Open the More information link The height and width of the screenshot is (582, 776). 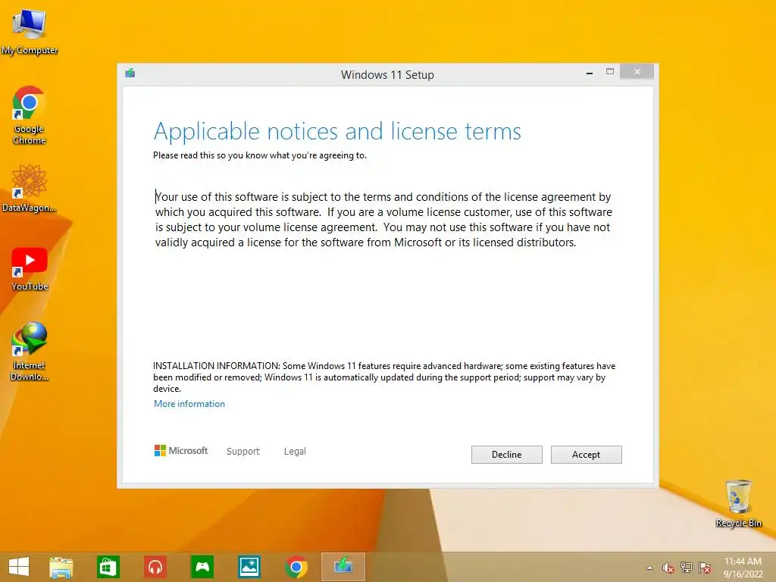click(189, 404)
